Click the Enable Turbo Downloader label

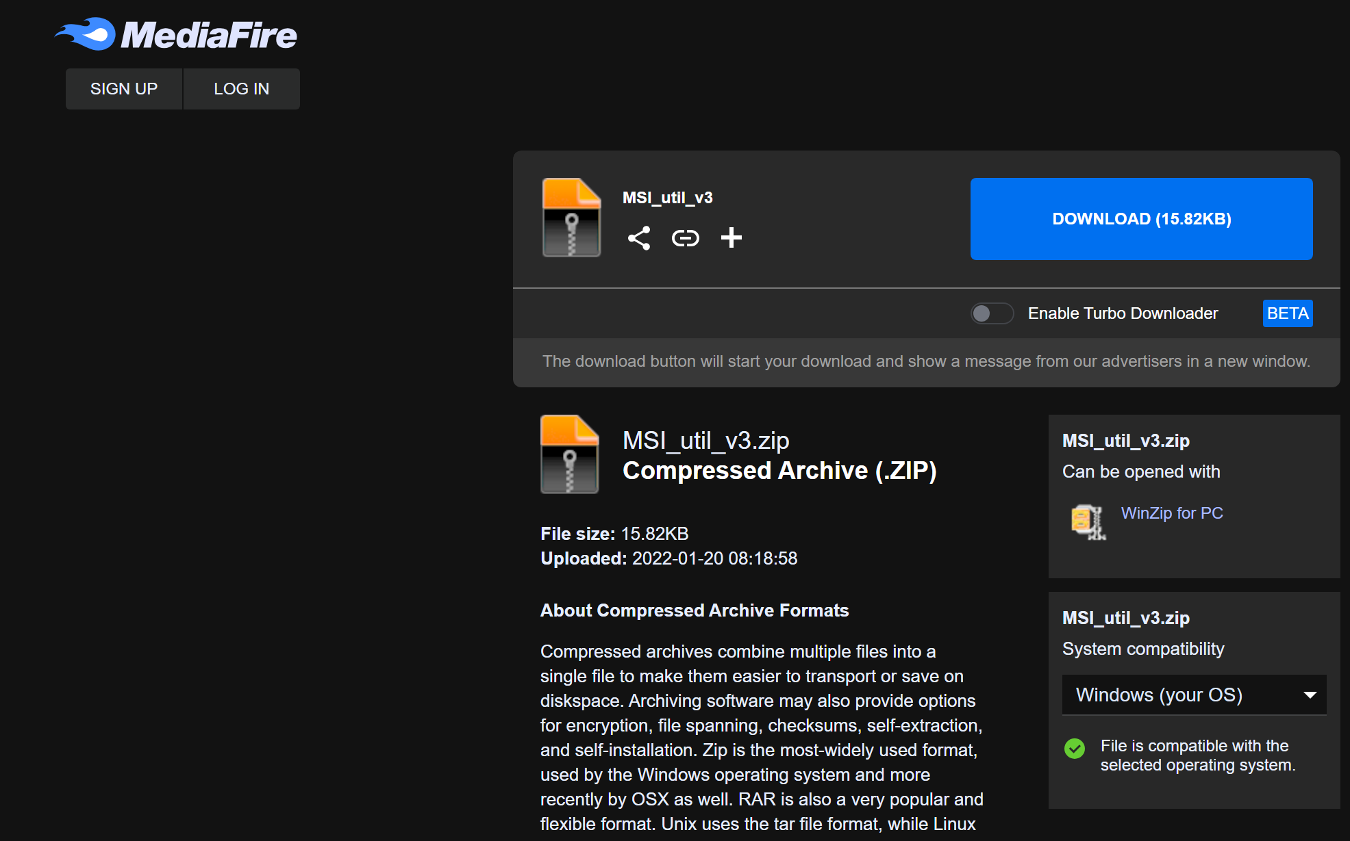pos(1123,313)
